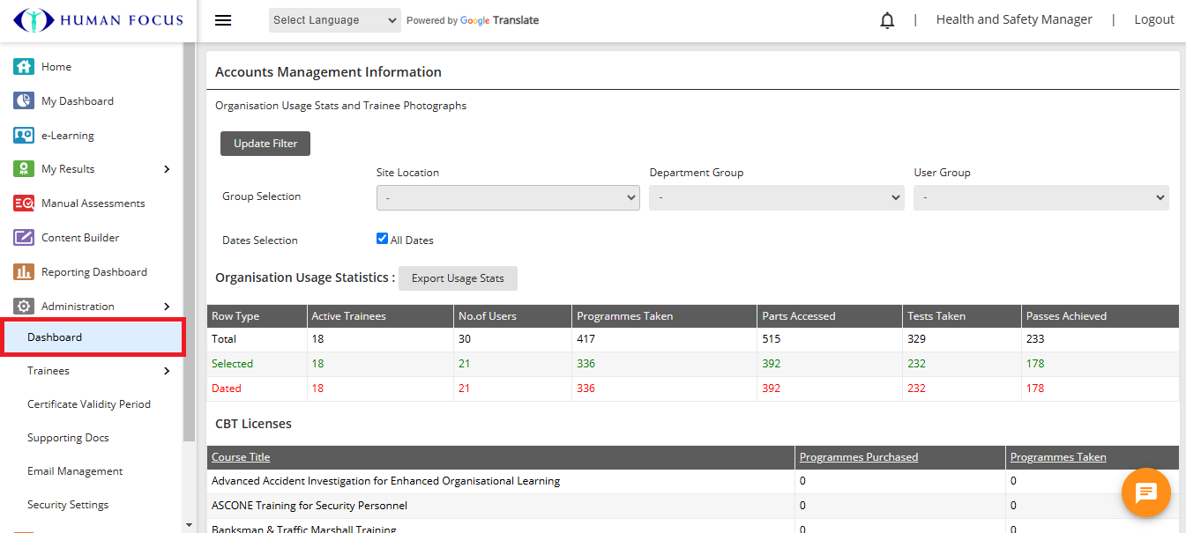1186x533 pixels.
Task: Open Email Management menu item
Action: pyautogui.click(x=75, y=471)
